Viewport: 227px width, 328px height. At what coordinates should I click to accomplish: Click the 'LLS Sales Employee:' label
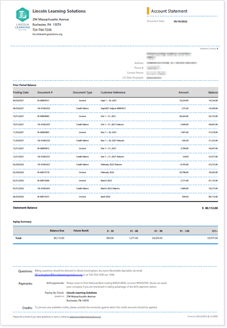133,78
